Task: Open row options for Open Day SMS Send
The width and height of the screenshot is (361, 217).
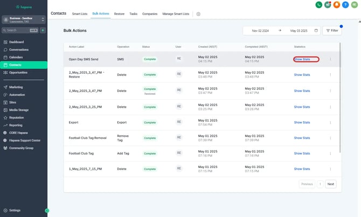Action: click(330, 59)
